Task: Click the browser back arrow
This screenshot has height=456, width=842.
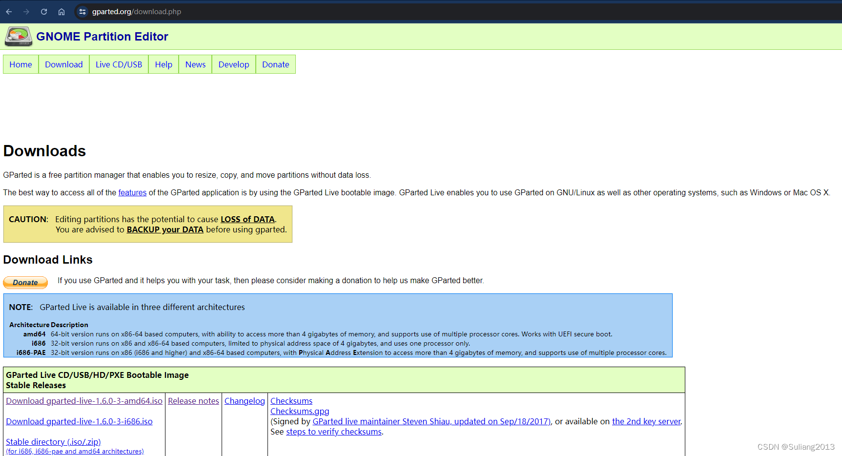Action: [x=9, y=12]
